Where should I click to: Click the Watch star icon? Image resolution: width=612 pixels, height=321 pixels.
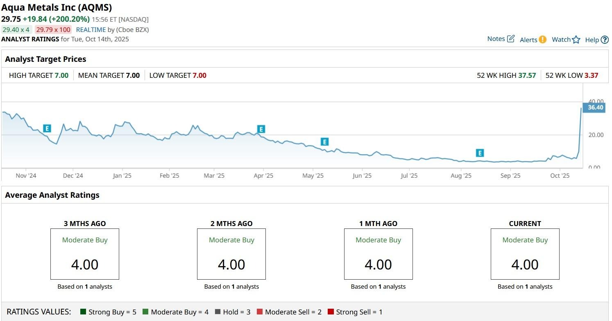point(576,39)
